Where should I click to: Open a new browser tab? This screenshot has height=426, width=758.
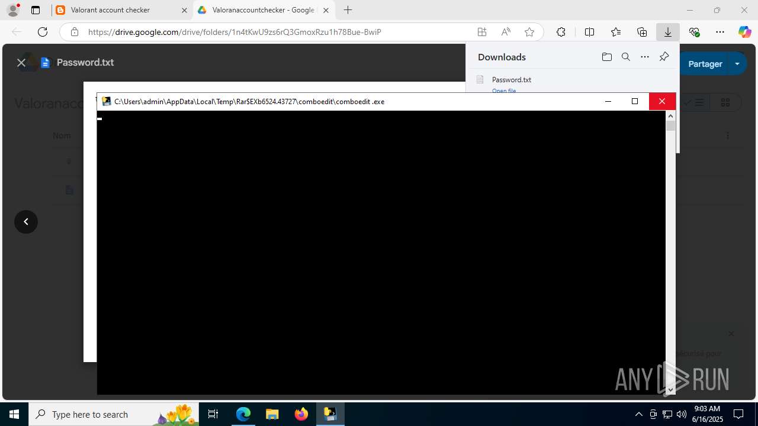click(x=348, y=10)
